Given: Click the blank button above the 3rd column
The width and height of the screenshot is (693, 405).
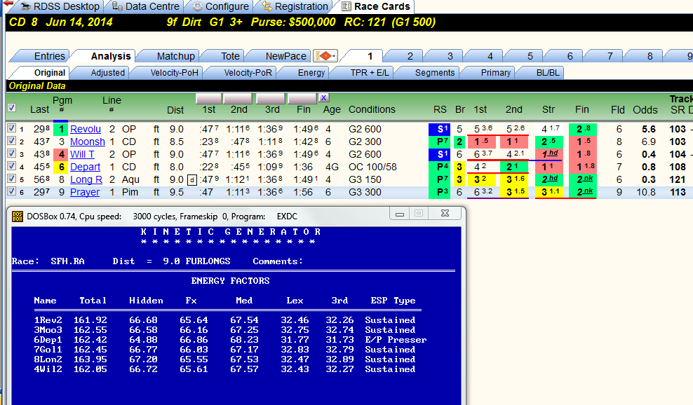Looking at the screenshot, I should 271,98.
